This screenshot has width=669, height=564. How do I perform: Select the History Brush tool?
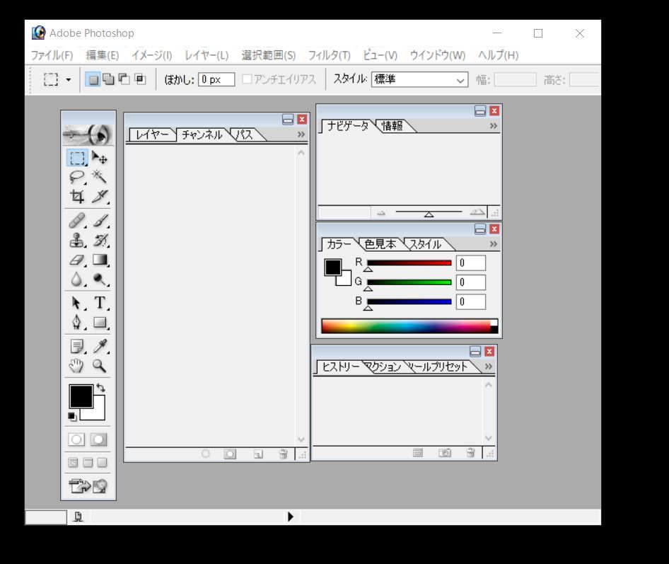(100, 241)
